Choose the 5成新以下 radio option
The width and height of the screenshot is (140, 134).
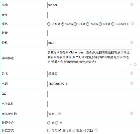(113, 24)
